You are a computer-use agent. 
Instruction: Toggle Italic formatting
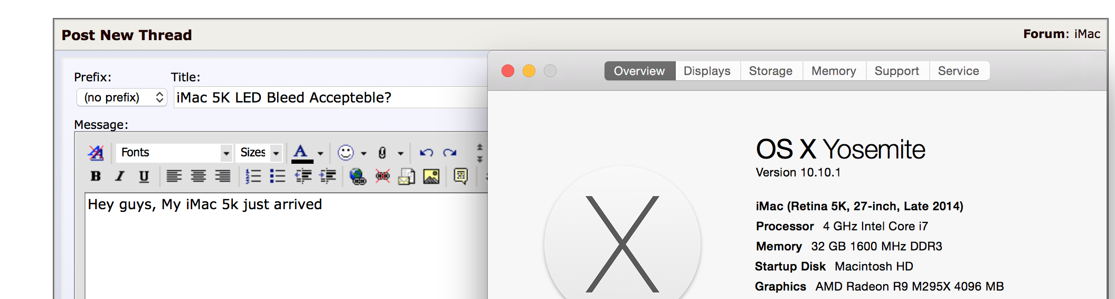coord(120,176)
